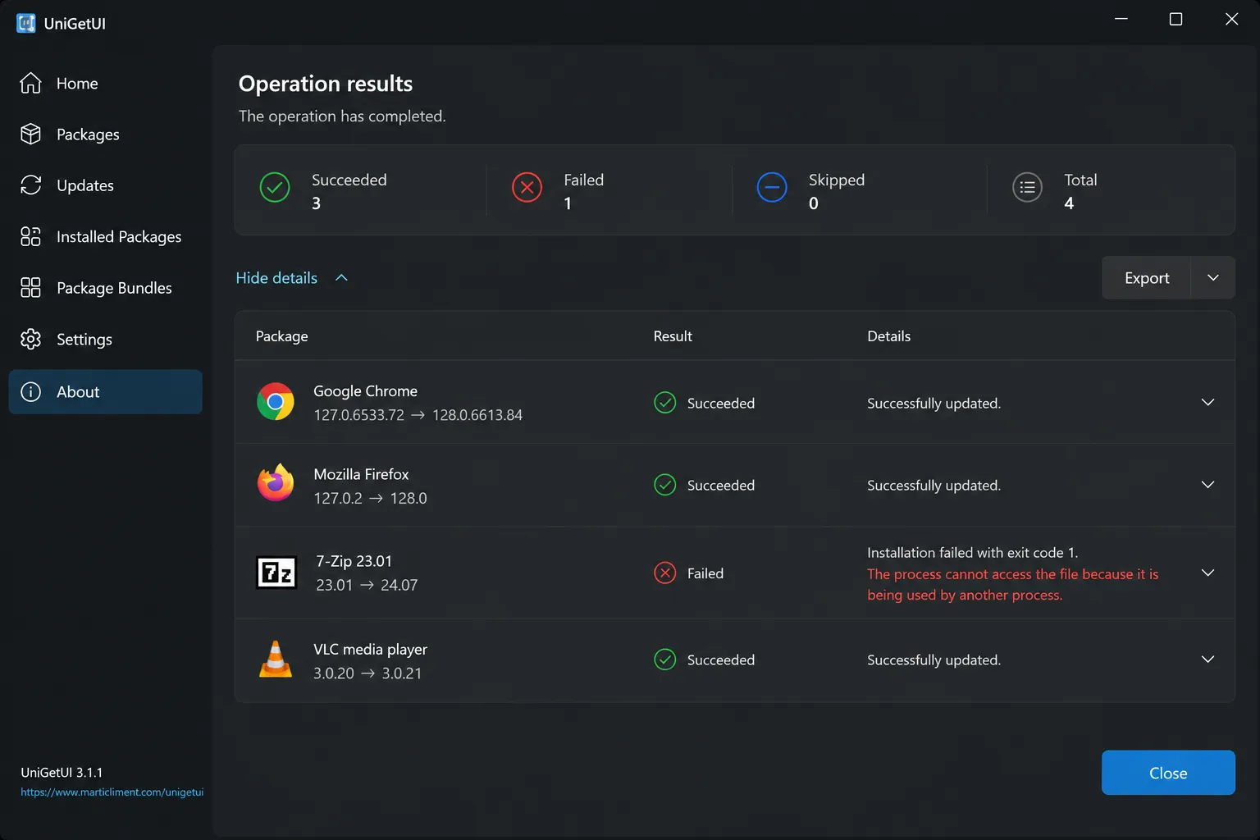Click 'Installation failed with exit code 1.' text
Viewport: 1260px width, 840px height.
(x=972, y=552)
